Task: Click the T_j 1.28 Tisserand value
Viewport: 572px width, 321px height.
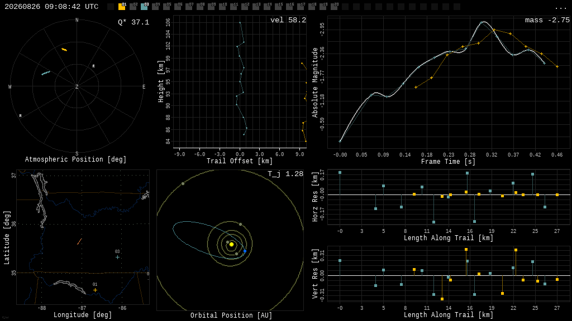Action: [285, 174]
